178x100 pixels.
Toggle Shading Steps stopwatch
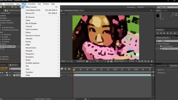coord(3,27)
